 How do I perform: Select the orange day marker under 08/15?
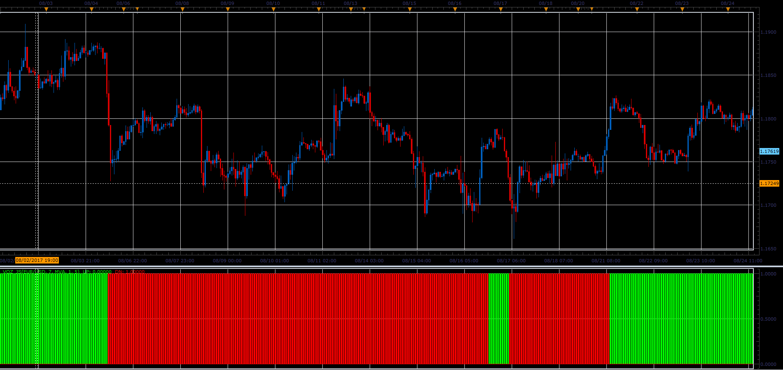click(x=410, y=9)
